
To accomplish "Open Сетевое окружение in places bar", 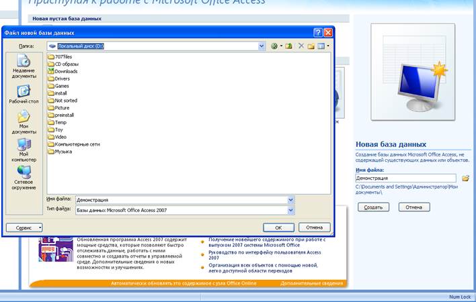I will pos(24,178).
